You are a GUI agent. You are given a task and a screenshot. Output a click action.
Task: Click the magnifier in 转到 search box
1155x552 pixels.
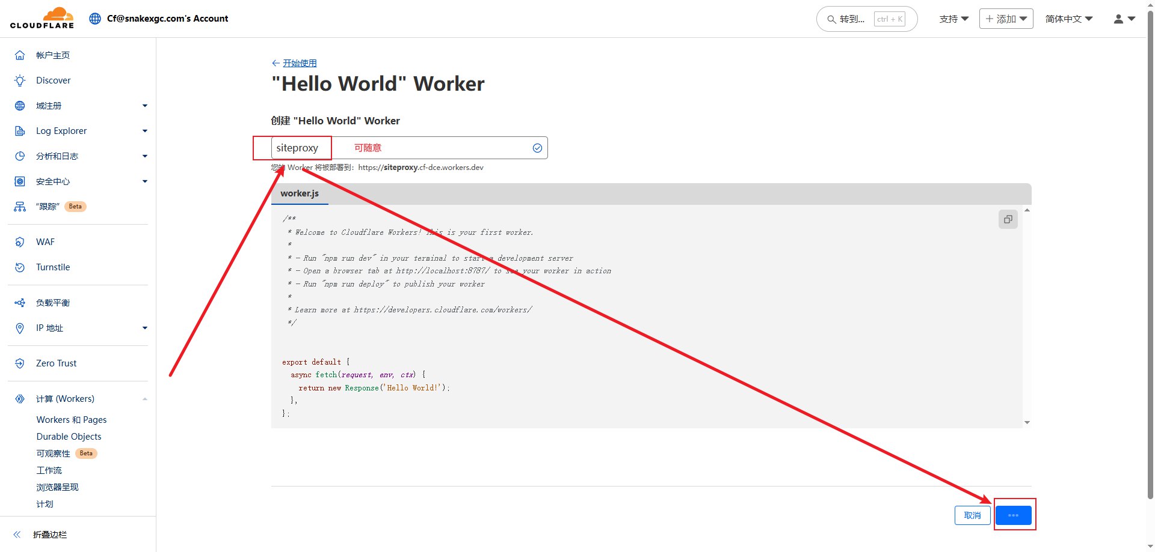831,19
